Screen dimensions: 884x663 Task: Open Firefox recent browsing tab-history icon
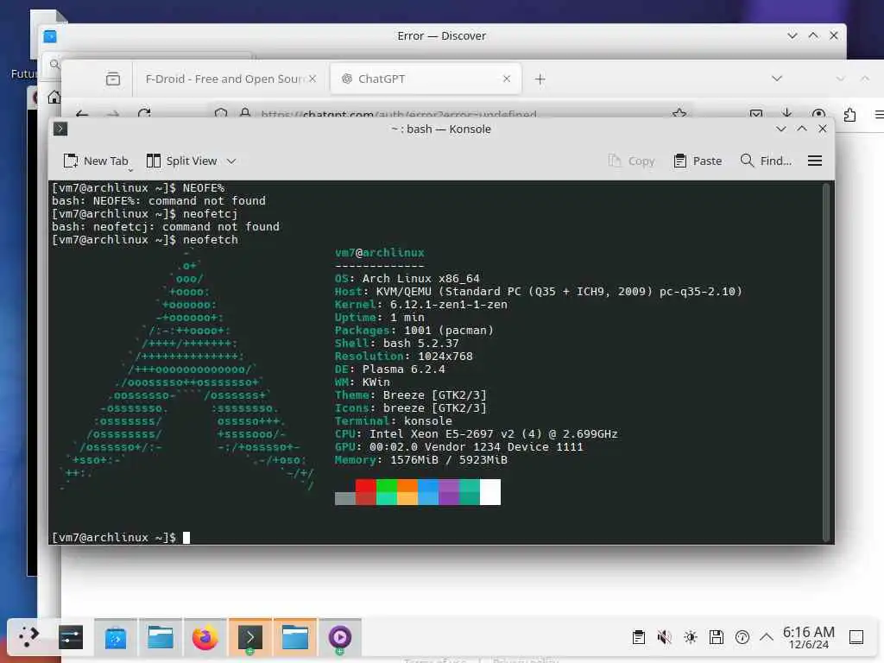113,79
